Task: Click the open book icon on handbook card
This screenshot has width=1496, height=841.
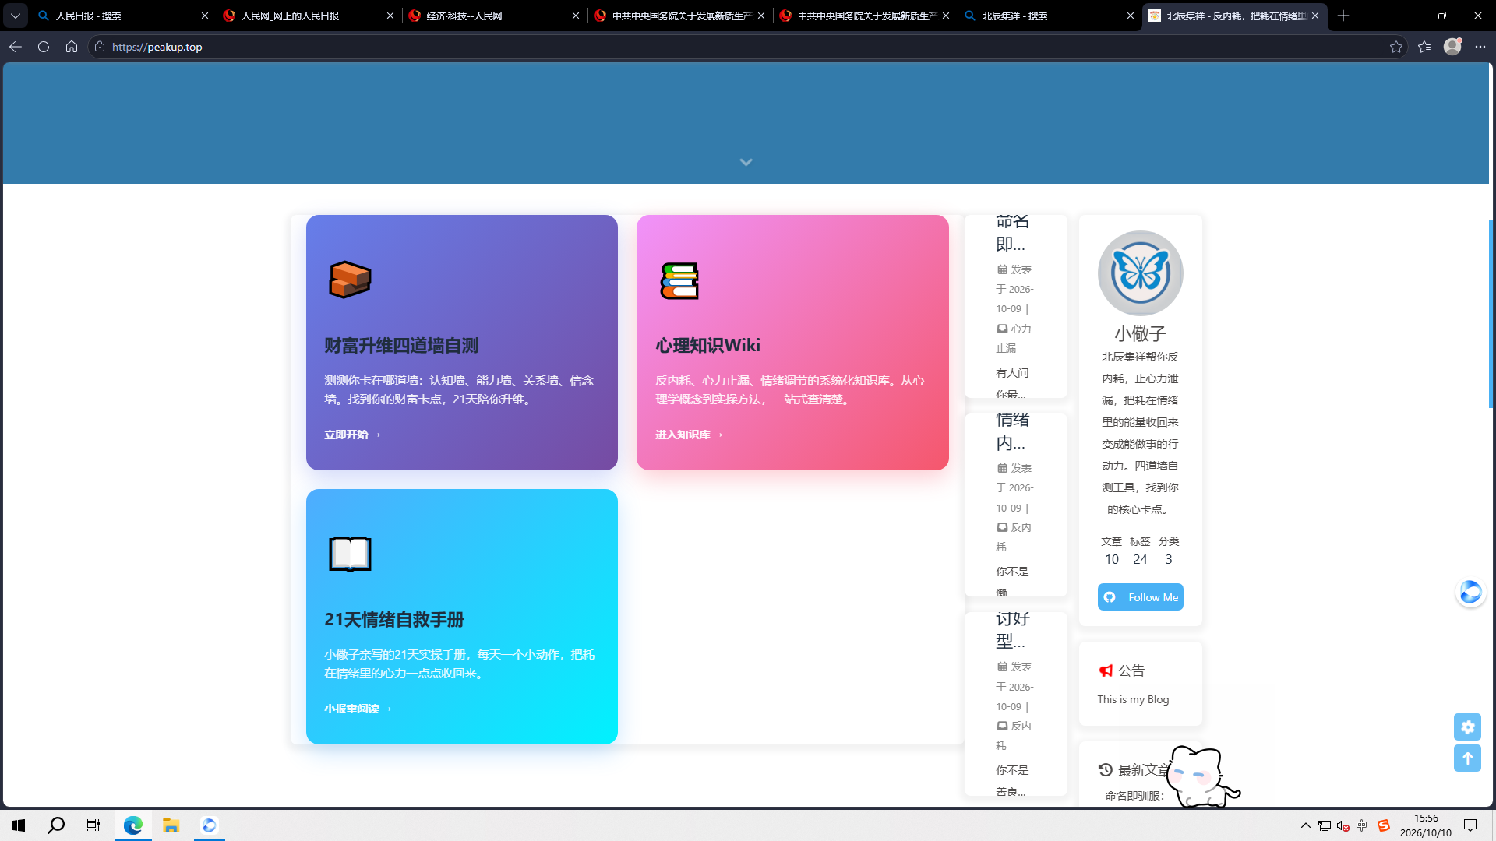Action: tap(350, 554)
